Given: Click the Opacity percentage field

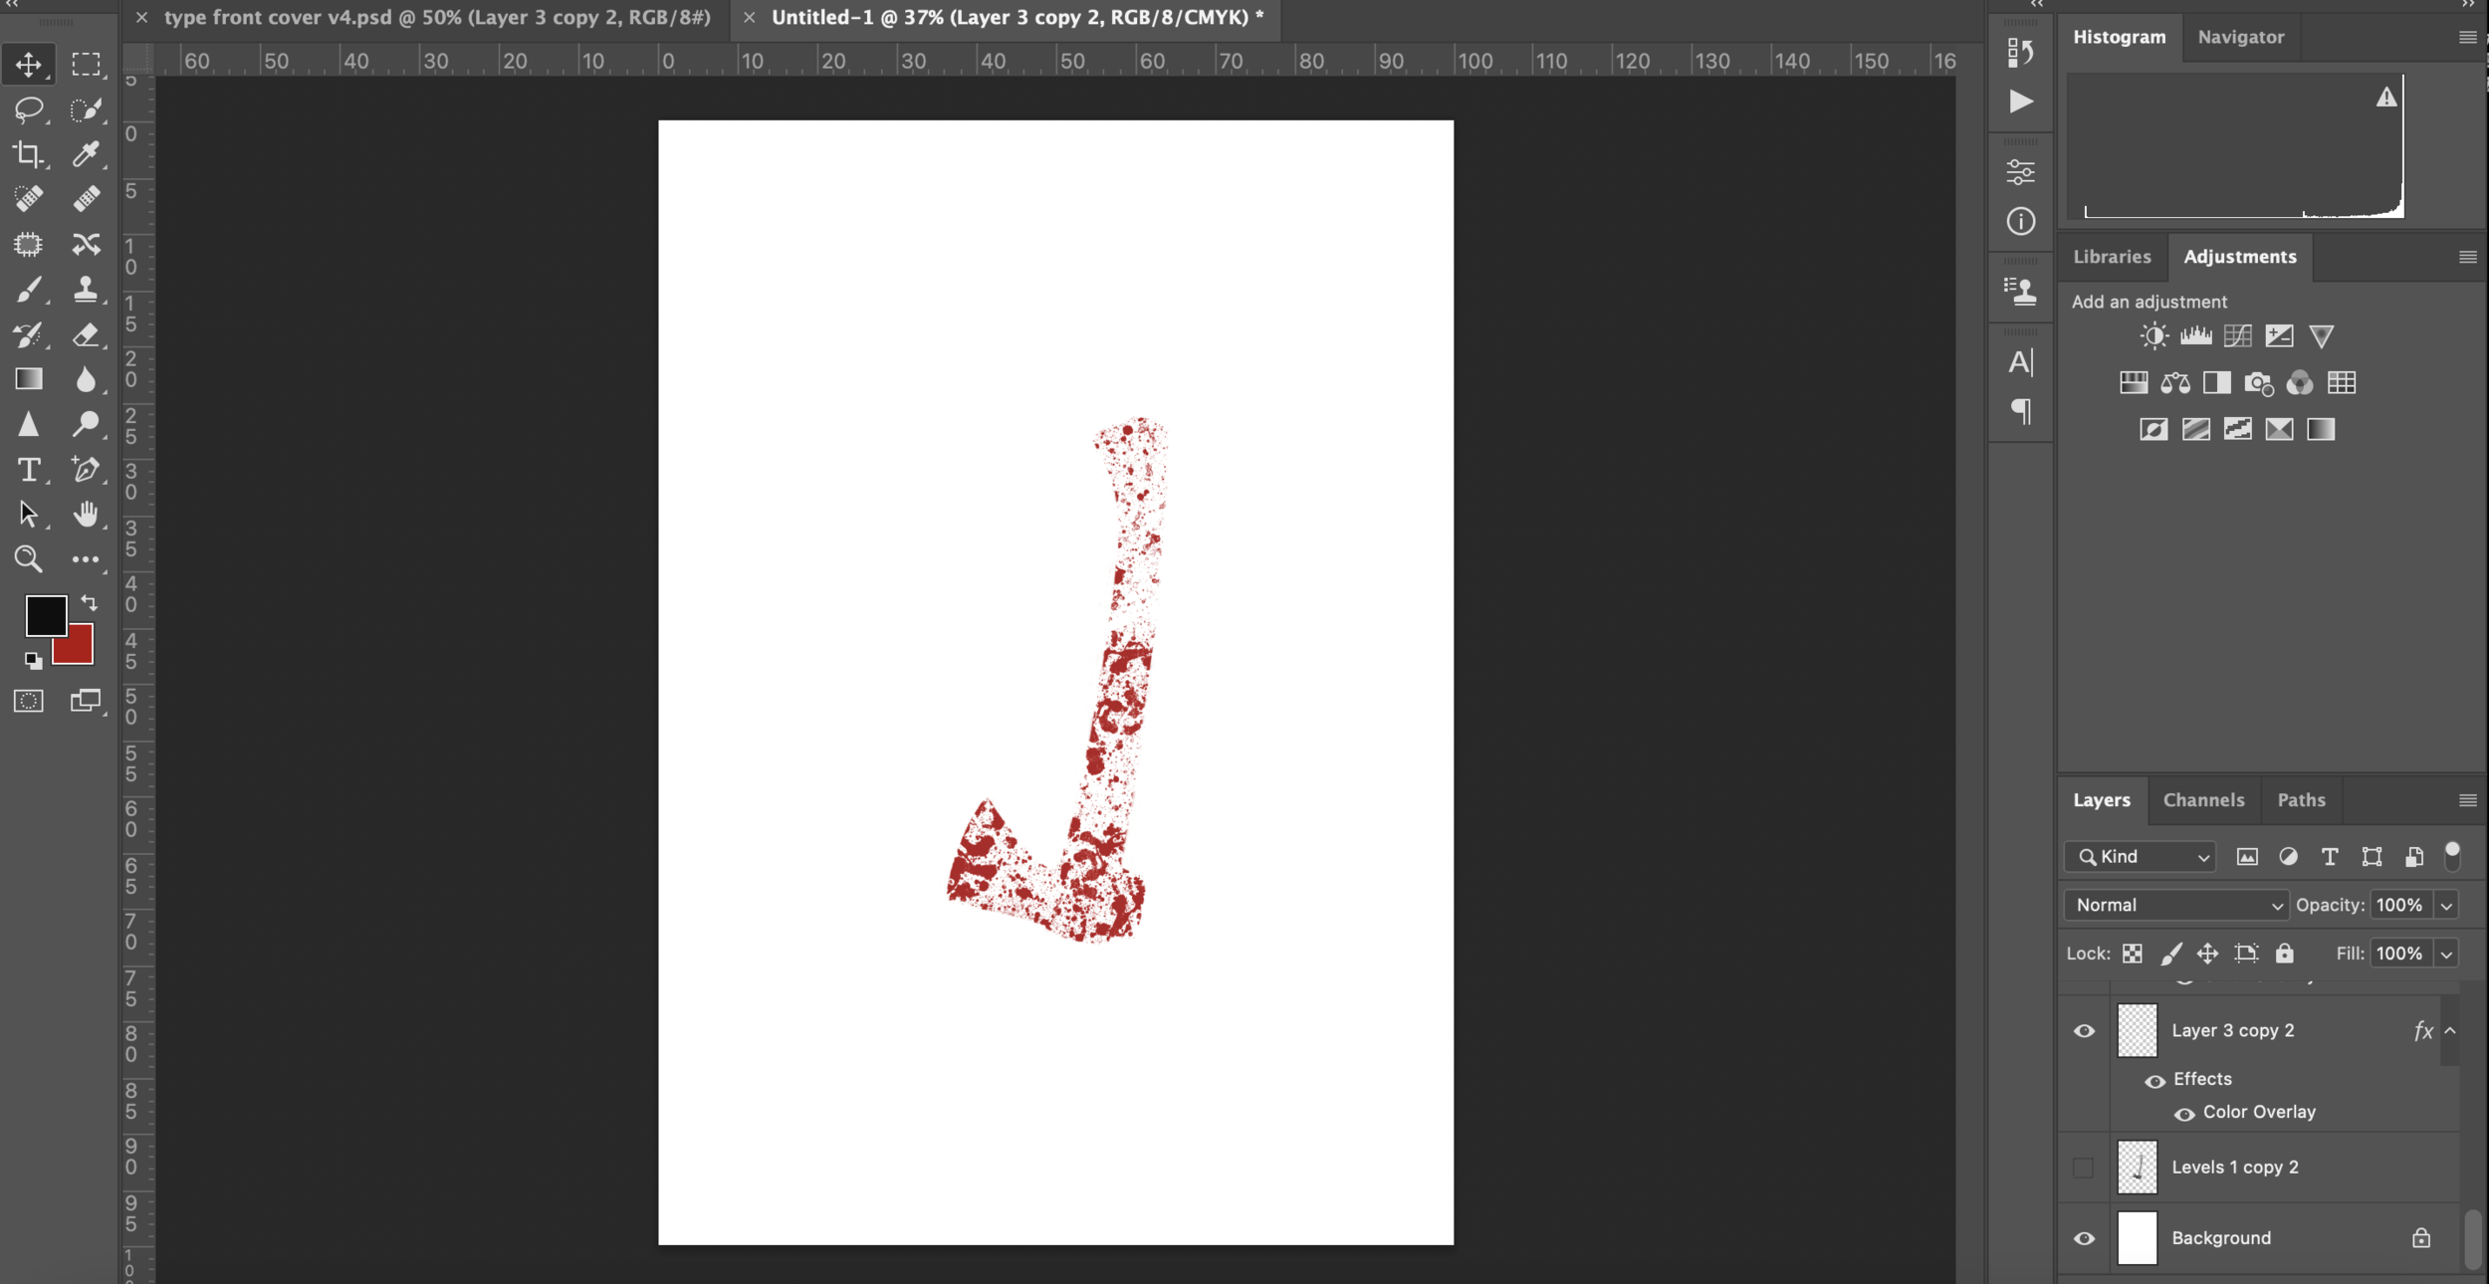Looking at the screenshot, I should 2399,905.
